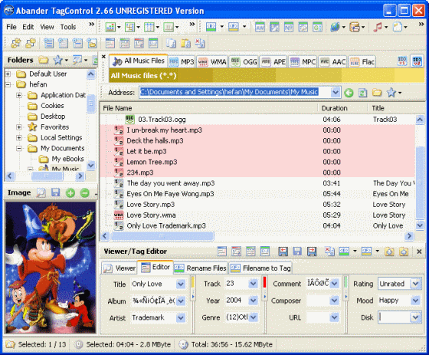Click the 'Nº' numbering toolbar icon
The height and width of the screenshot is (355, 429).
pyautogui.click(x=288, y=27)
